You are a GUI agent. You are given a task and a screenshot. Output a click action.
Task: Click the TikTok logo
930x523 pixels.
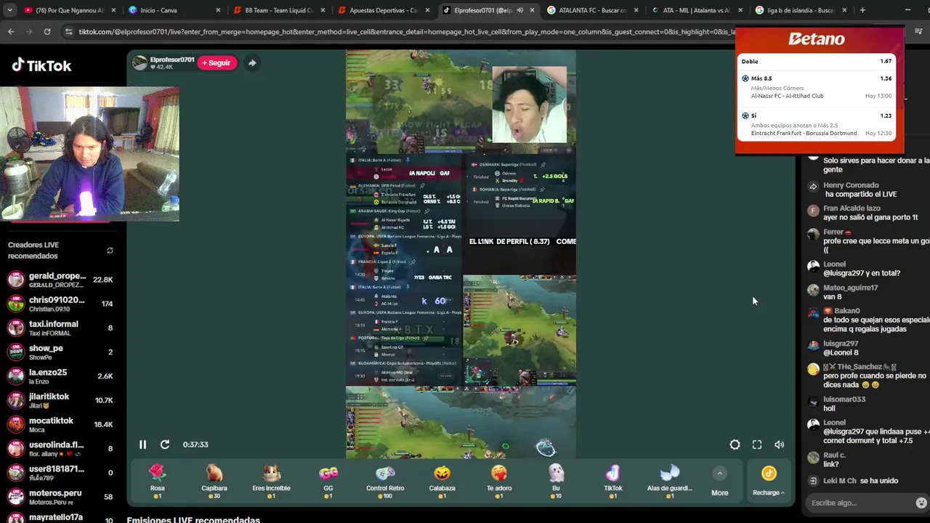pyautogui.click(x=41, y=65)
